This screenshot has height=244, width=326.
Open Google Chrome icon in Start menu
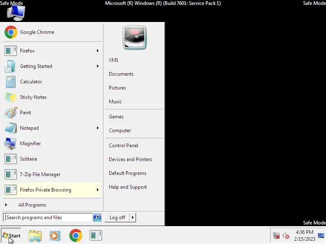click(11, 32)
